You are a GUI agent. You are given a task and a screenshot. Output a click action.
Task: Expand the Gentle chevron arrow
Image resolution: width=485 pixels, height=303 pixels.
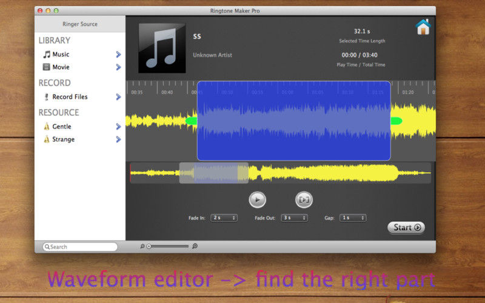pos(118,127)
